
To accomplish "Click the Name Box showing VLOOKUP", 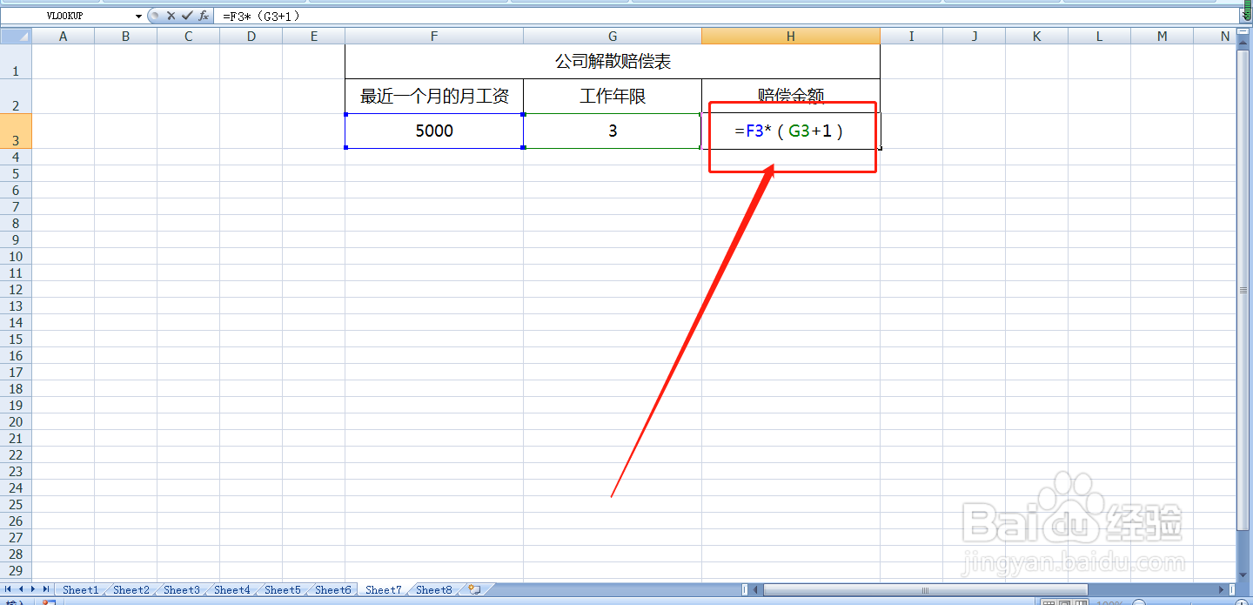I will 67,17.
